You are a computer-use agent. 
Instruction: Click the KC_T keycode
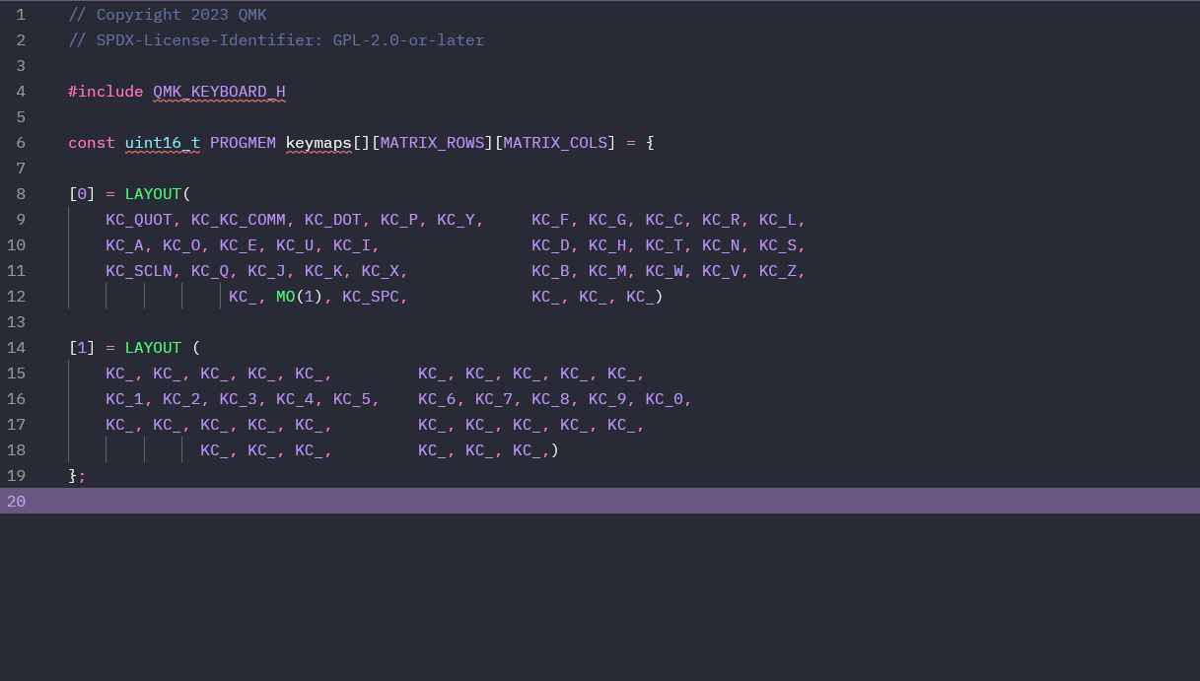click(665, 245)
